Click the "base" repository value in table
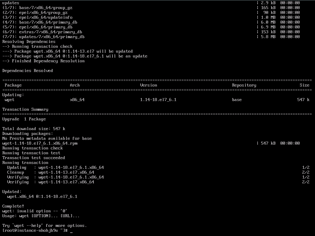The height and width of the screenshot is (236, 315). (237, 100)
